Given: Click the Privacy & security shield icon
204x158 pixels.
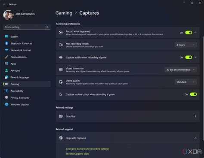Looking at the screenshot, I should pyautogui.click(x=6, y=97).
